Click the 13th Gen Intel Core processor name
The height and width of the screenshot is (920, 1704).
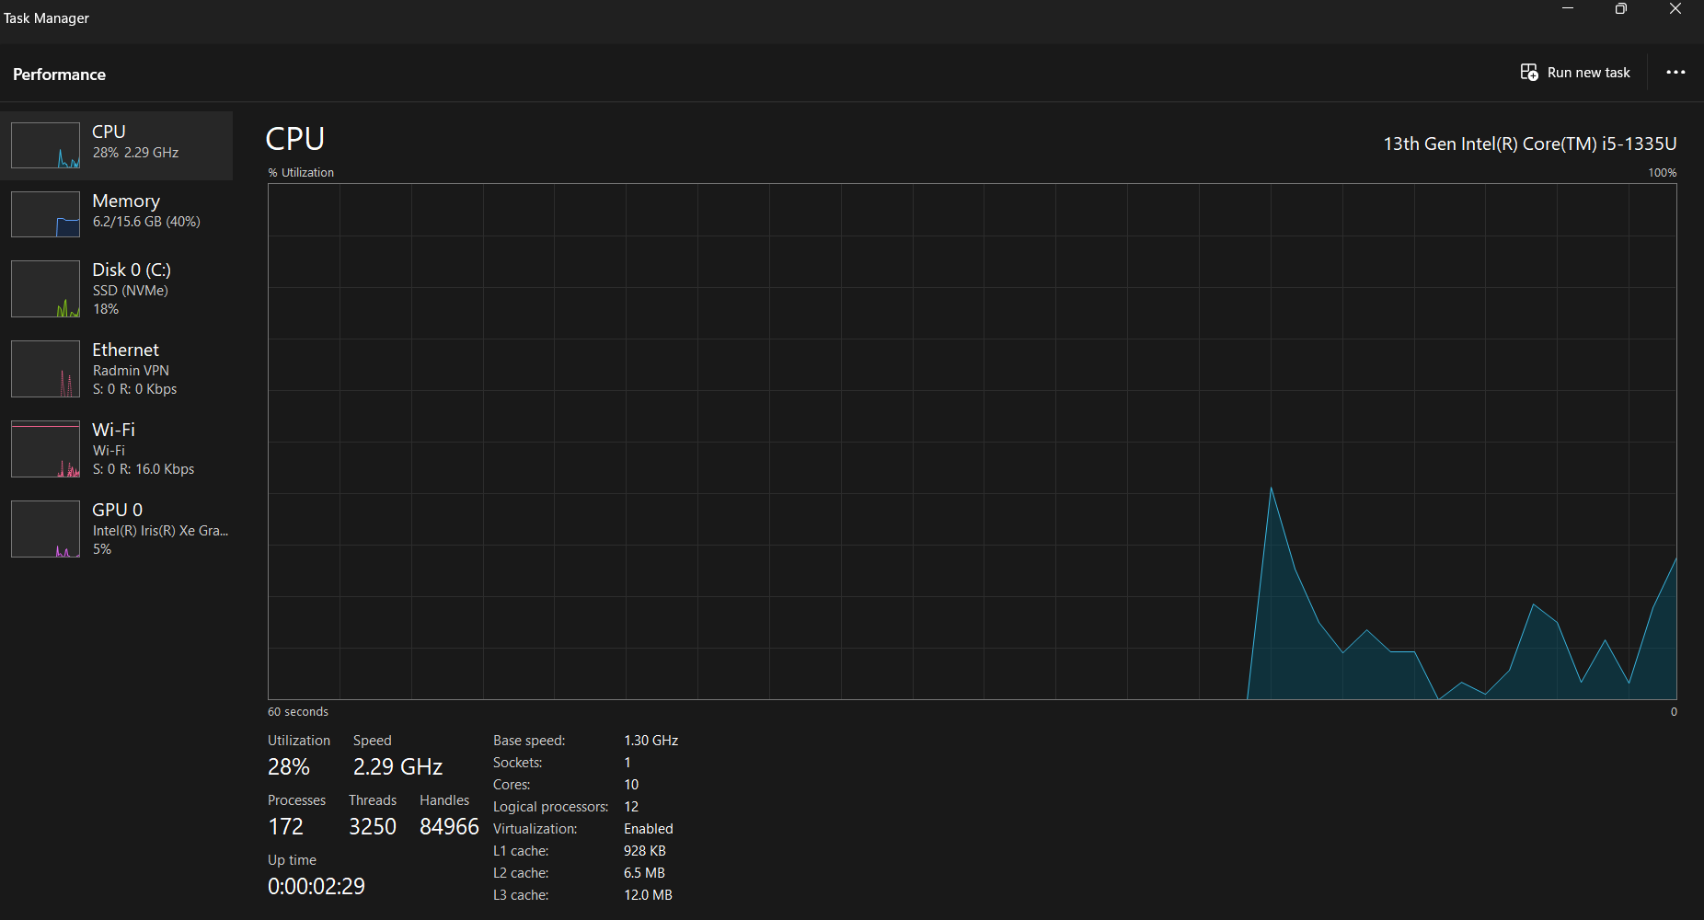(x=1530, y=144)
